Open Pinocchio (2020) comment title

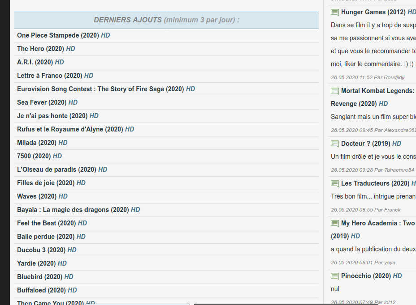372,276
